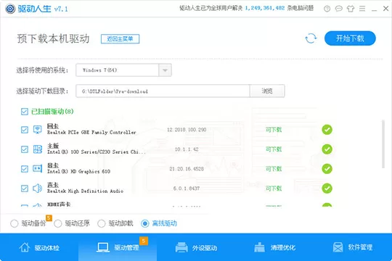Open the skin shirt icon

point(351,9)
